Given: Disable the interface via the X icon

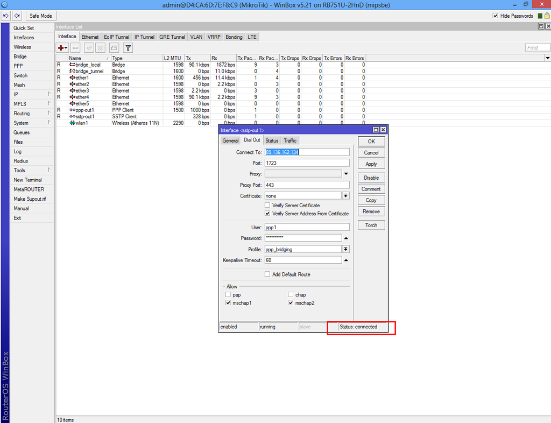Looking at the screenshot, I should click(100, 48).
